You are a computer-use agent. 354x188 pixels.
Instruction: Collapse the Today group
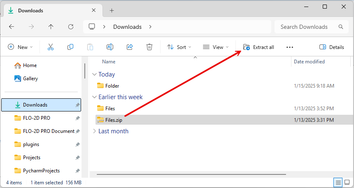click(95, 74)
